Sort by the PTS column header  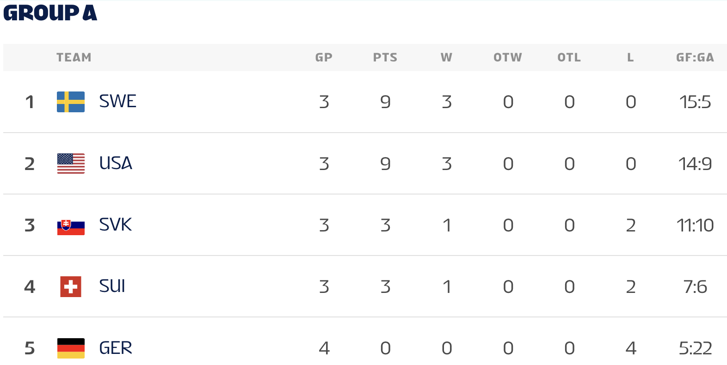coord(385,58)
